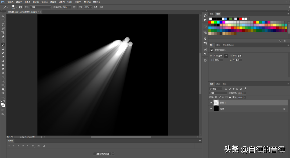This screenshot has width=290, height=158.
Task: Select the Hand tool
Action: [3, 89]
